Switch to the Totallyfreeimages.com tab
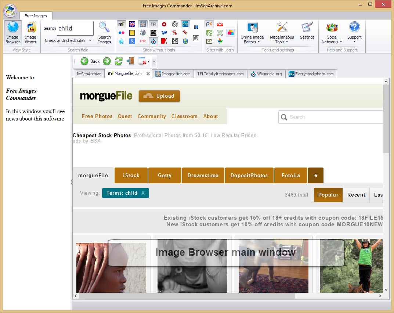394x313 pixels. pos(220,74)
